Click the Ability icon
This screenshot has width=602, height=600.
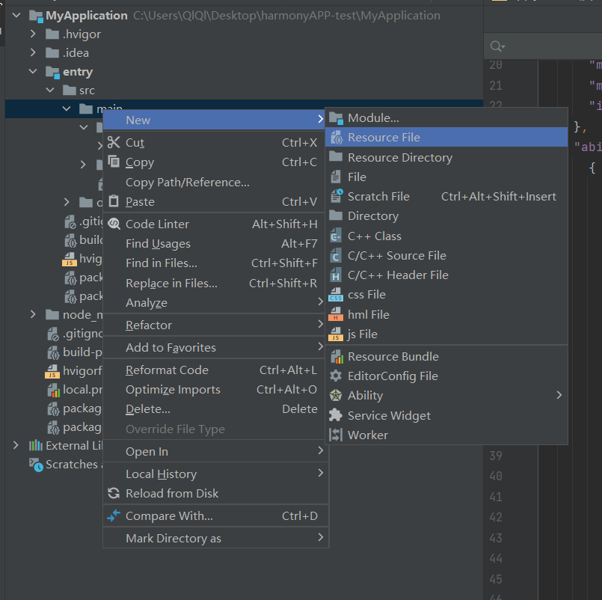pos(336,395)
